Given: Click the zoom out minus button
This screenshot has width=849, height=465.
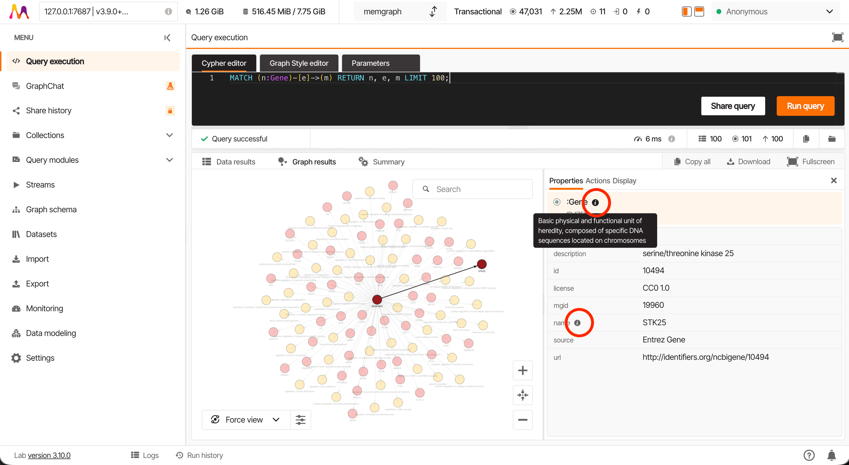Looking at the screenshot, I should point(522,419).
